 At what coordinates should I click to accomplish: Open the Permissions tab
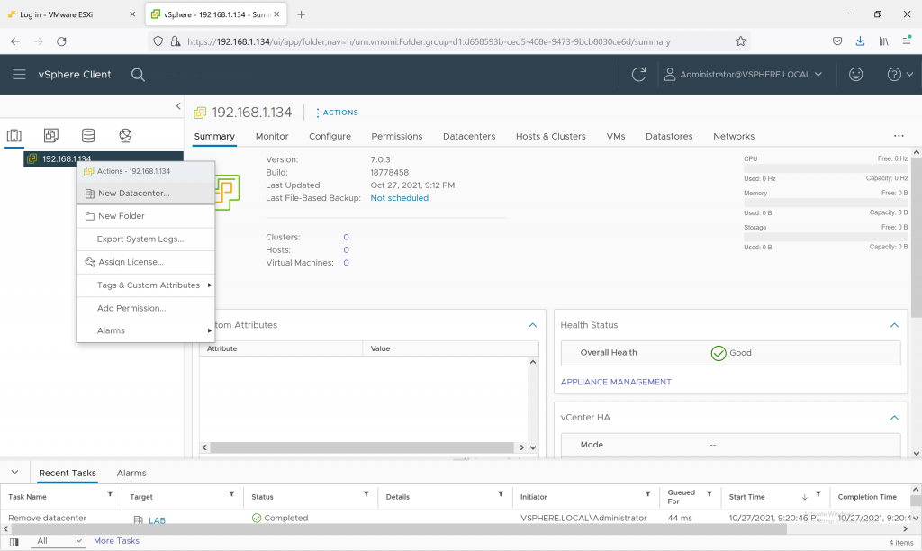(x=397, y=137)
